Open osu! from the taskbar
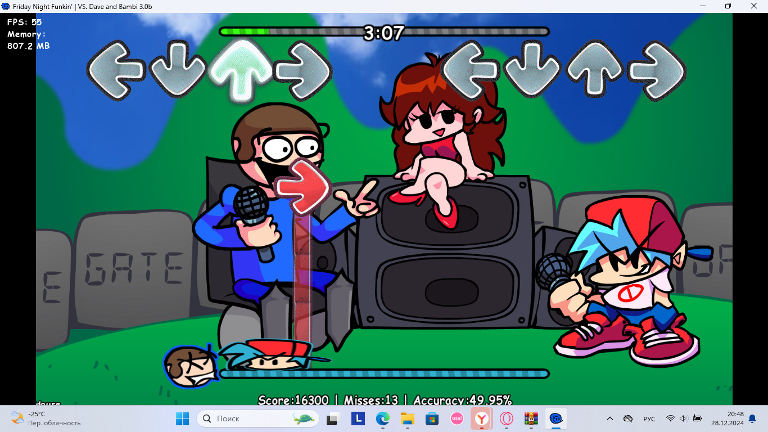The image size is (768, 432). tap(457, 418)
